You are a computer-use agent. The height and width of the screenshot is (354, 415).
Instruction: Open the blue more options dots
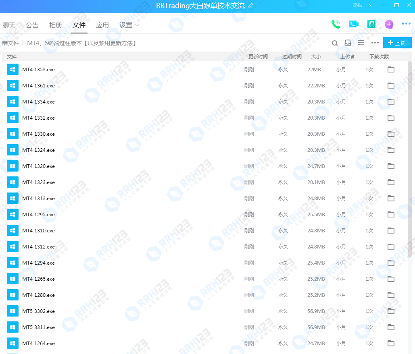[406, 24]
